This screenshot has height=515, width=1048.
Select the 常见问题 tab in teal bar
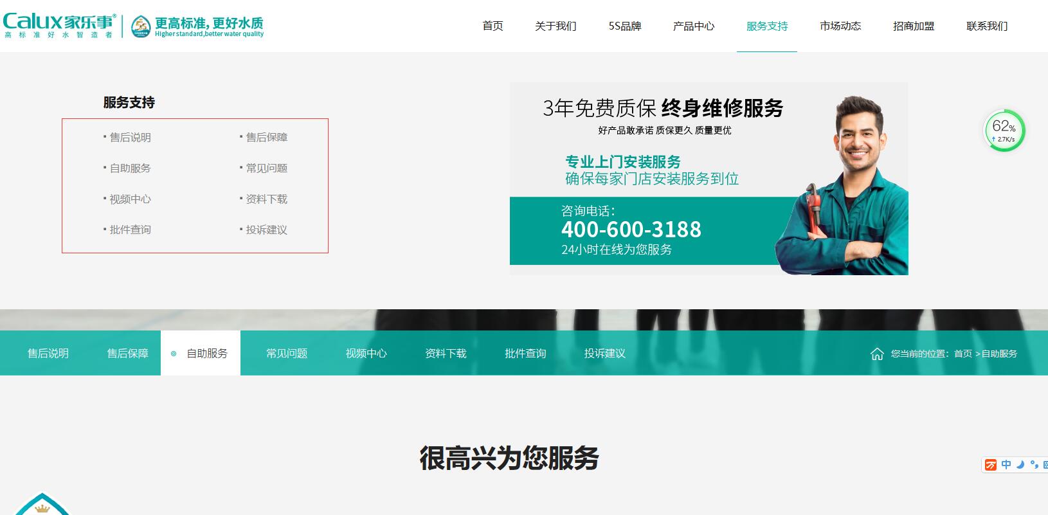287,354
